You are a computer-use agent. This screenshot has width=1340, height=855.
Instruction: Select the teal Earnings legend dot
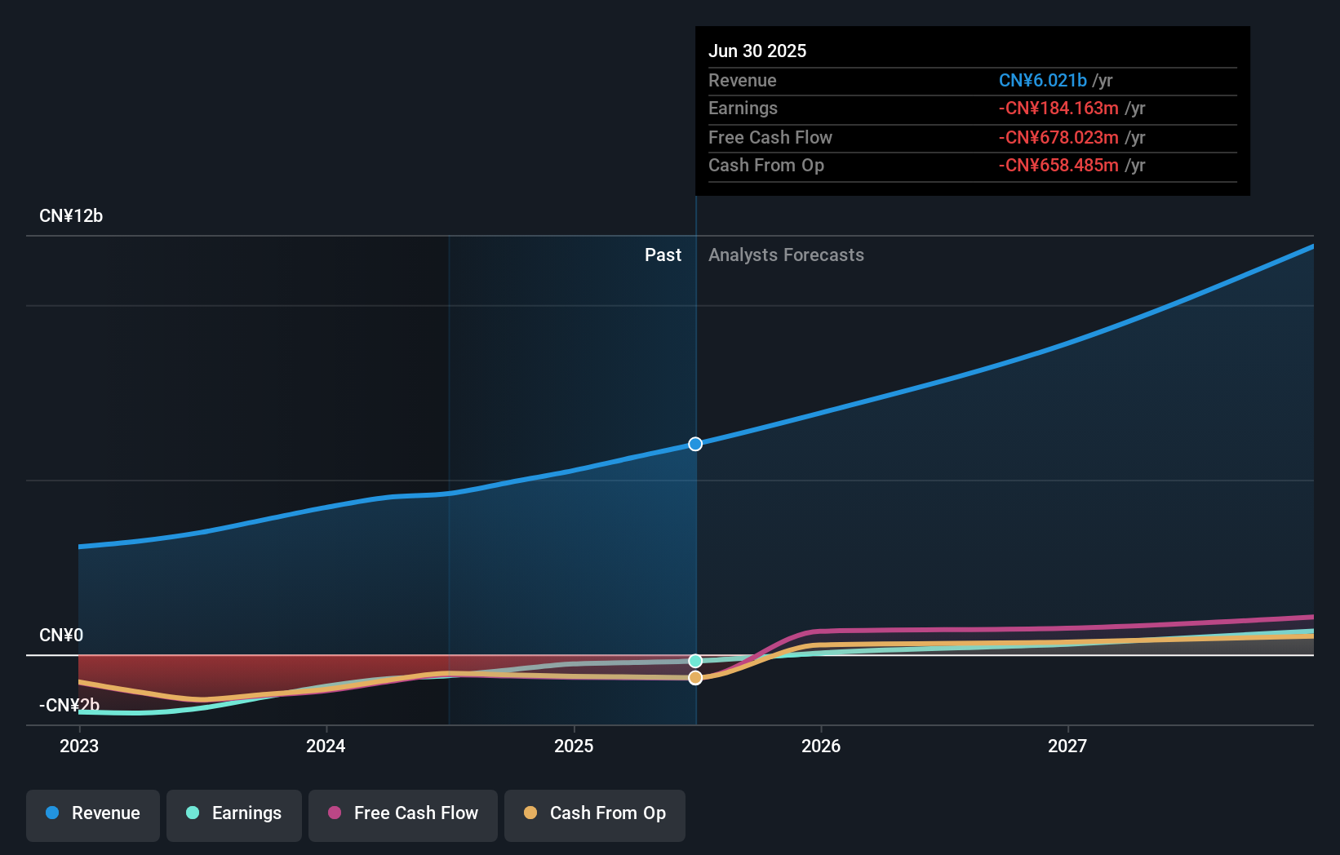coord(193,813)
